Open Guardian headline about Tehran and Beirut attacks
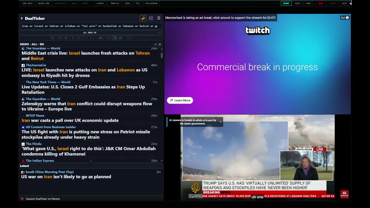This screenshot has width=370, height=208. (86, 56)
